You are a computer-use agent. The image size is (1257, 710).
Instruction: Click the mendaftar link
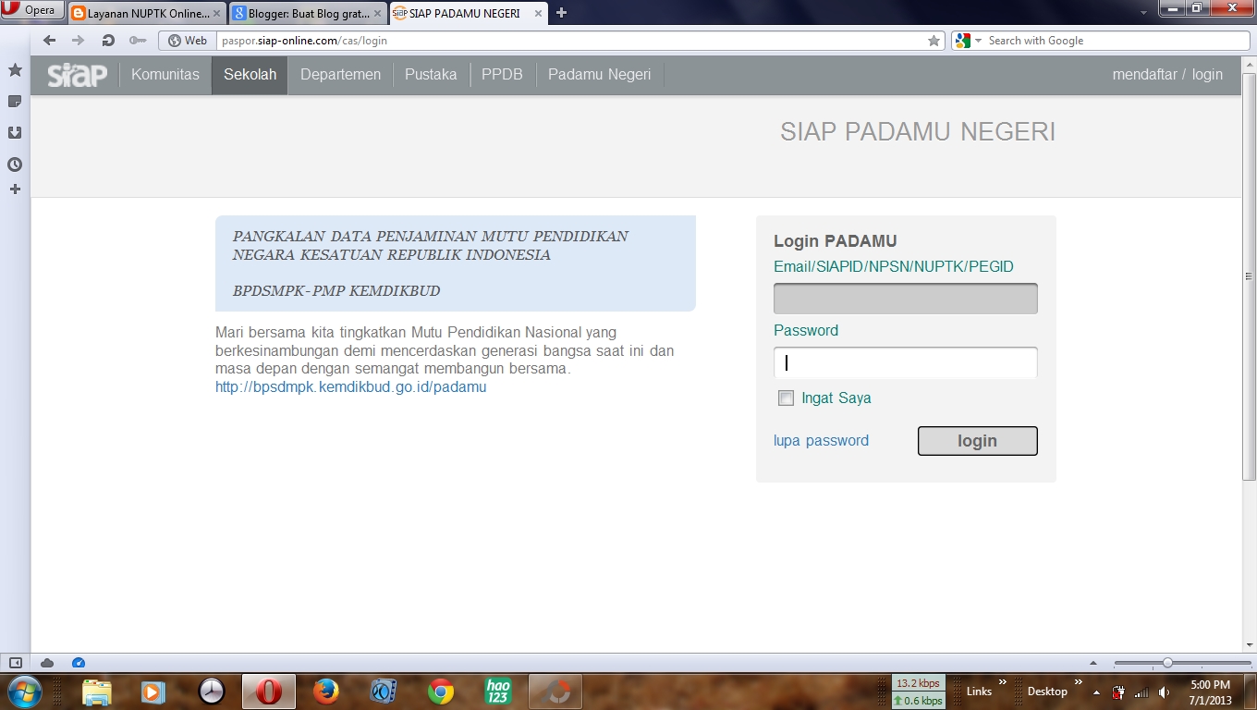1144,75
